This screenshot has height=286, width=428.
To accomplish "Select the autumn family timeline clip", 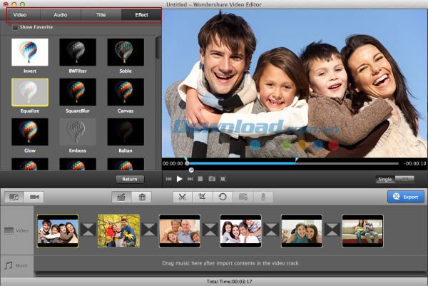I will point(118,231).
